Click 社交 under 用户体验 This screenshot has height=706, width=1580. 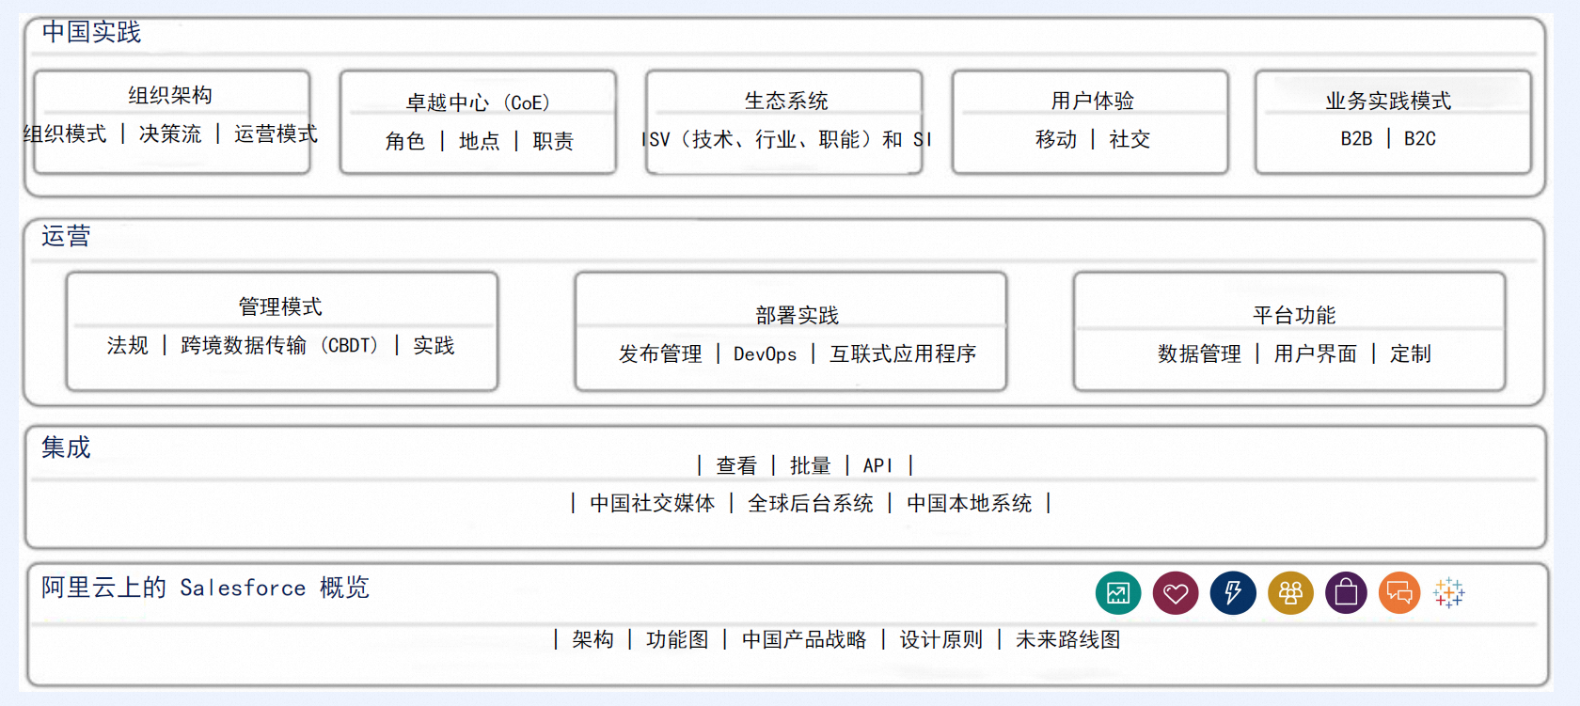tap(1130, 139)
